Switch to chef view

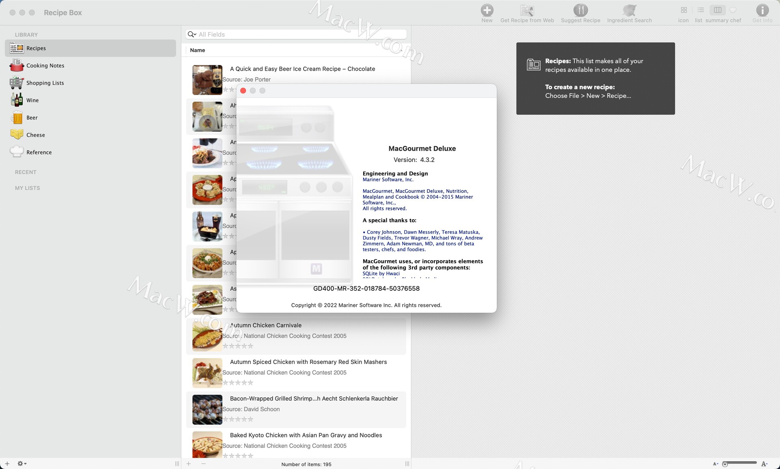(x=733, y=10)
